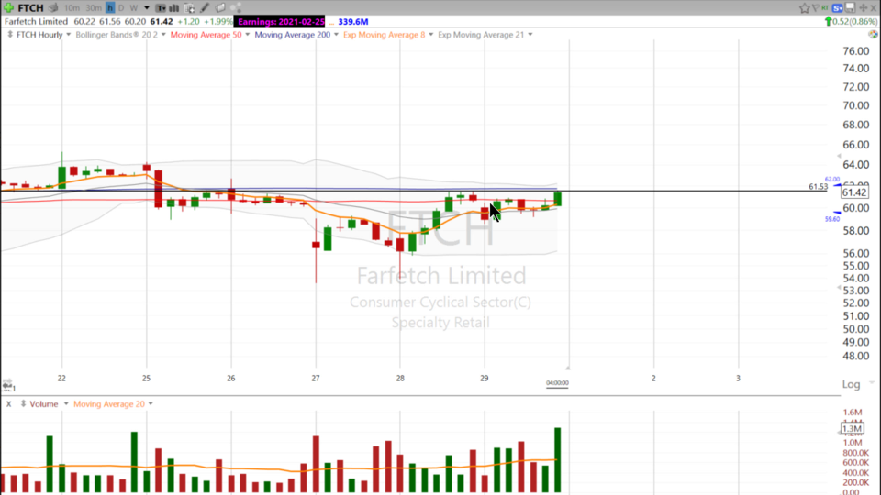Select the hourly (h) timeframe

[110, 8]
